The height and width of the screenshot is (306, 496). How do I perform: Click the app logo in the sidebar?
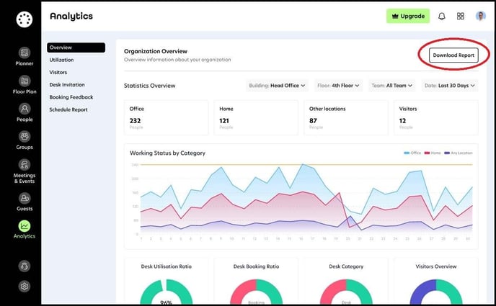25,19
